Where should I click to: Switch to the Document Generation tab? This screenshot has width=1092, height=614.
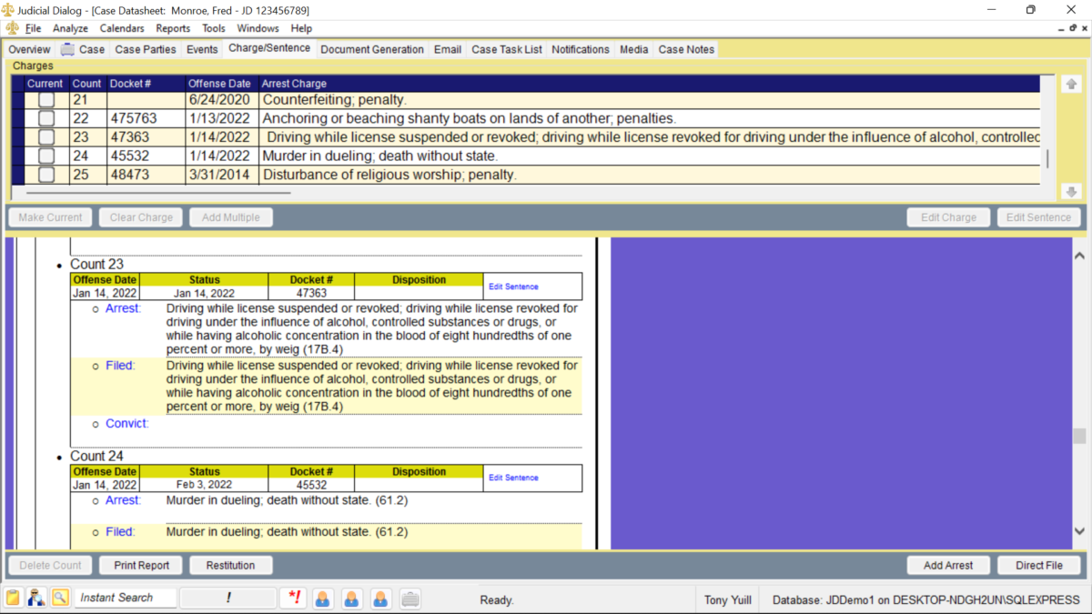pyautogui.click(x=372, y=49)
